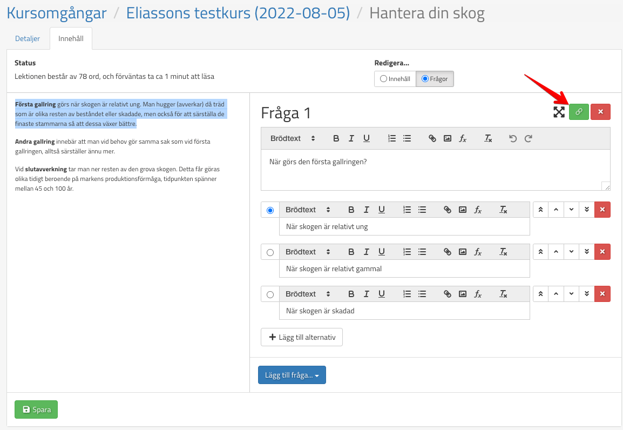Switch to the Detaljer tab

(x=28, y=38)
